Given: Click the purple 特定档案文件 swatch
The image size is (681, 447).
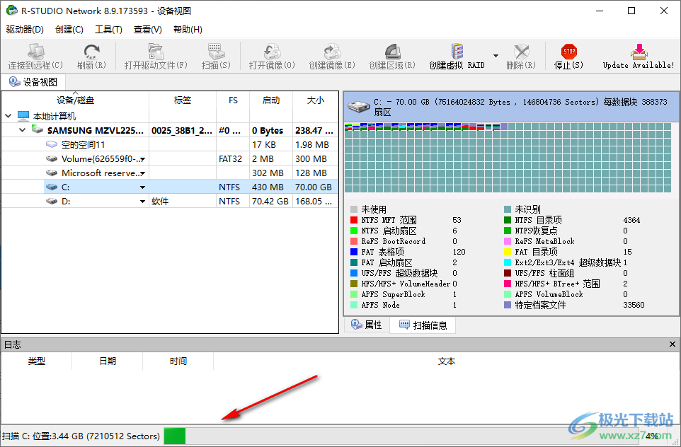Looking at the screenshot, I should [x=508, y=305].
